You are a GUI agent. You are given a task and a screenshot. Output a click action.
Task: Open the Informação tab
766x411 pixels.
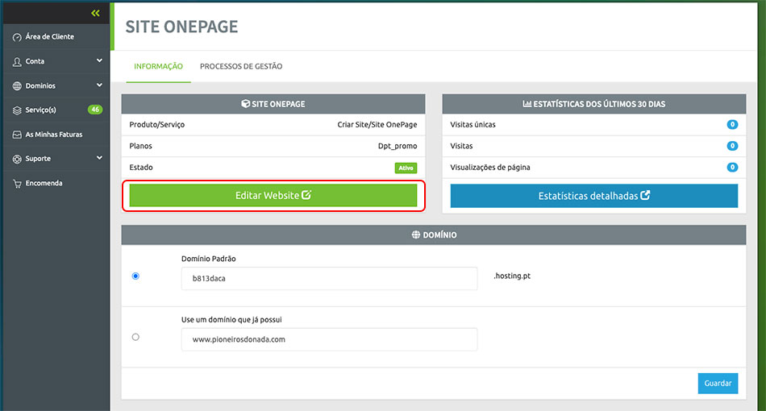[x=158, y=66]
